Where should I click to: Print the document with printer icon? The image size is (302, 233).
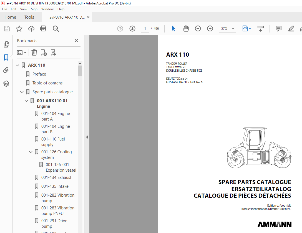[43, 29]
